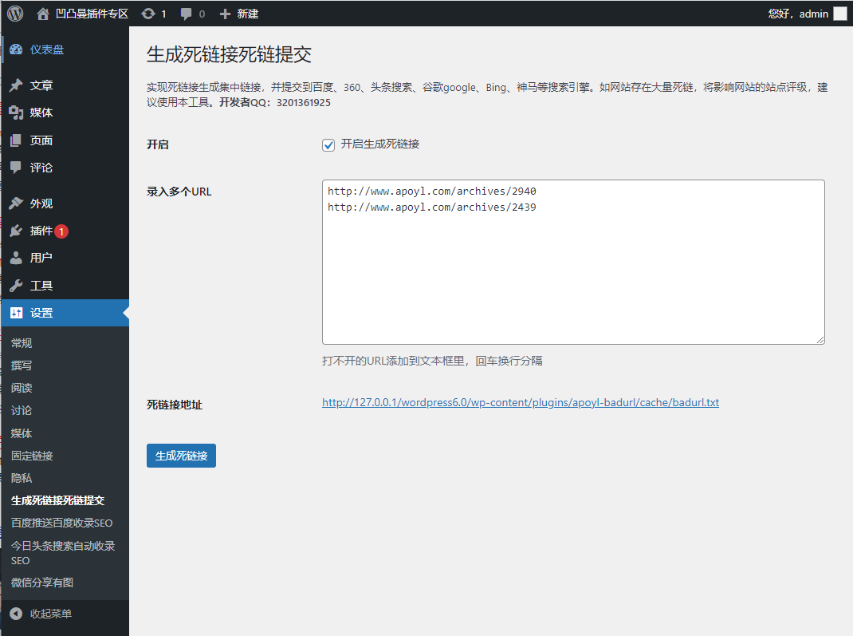Click the 工具 wrench icon
Screen dimensions: 853x636
click(16, 286)
